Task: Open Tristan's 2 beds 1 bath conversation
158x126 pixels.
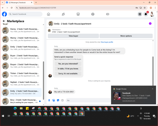Action: point(21,75)
